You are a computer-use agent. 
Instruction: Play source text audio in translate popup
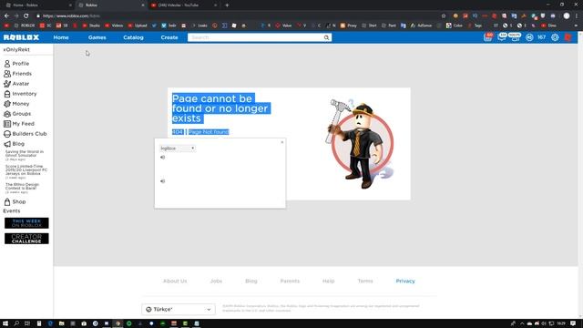tap(162, 158)
